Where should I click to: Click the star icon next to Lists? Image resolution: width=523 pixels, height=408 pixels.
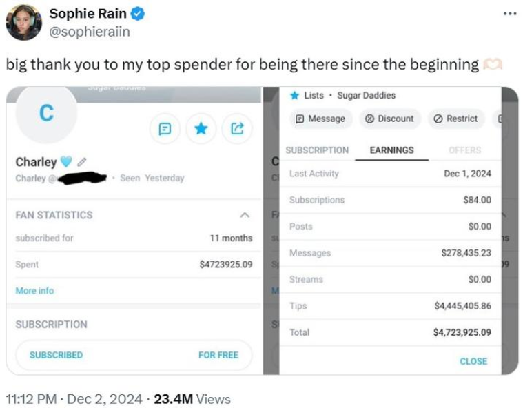pos(295,95)
